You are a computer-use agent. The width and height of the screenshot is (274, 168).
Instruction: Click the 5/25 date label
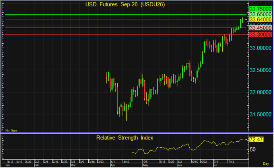[x=171, y=162]
